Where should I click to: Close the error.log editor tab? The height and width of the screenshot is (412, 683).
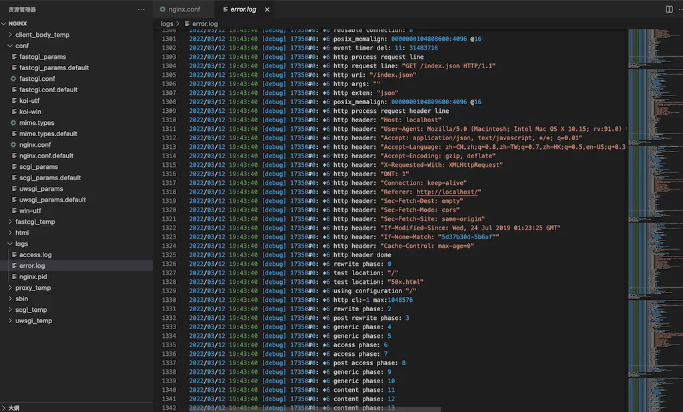[267, 9]
